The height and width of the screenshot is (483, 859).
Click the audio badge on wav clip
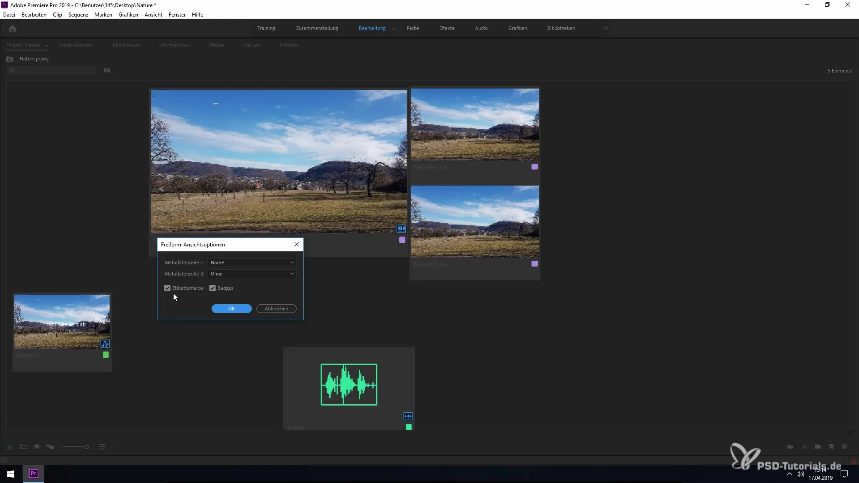(408, 416)
